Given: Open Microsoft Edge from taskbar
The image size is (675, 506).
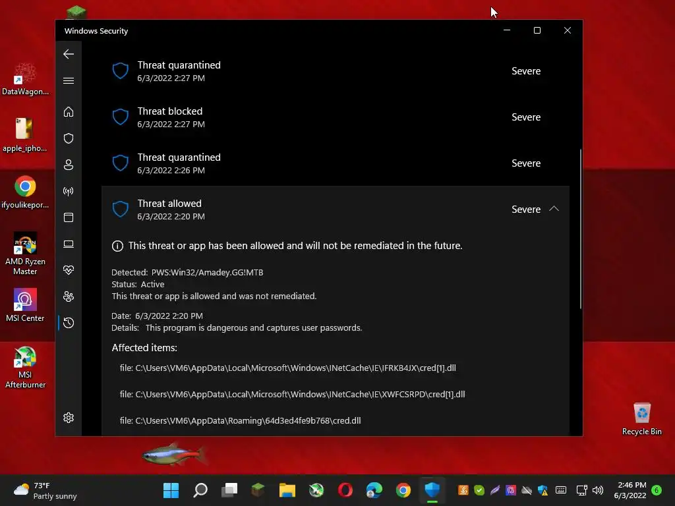Looking at the screenshot, I should click(374, 490).
